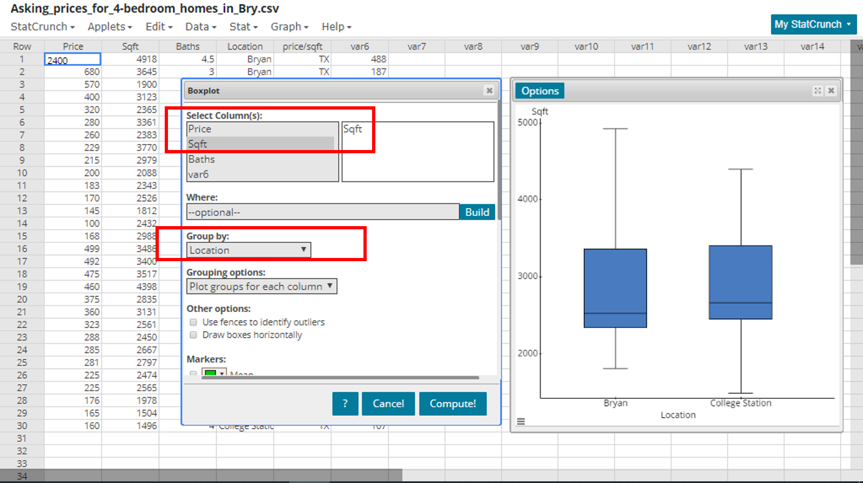The height and width of the screenshot is (483, 863).
Task: Pick the green Mean marker color swatch
Action: [211, 373]
